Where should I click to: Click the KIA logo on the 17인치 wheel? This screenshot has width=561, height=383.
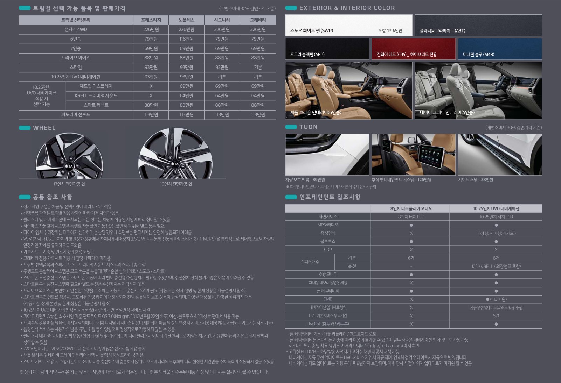tap(69, 166)
